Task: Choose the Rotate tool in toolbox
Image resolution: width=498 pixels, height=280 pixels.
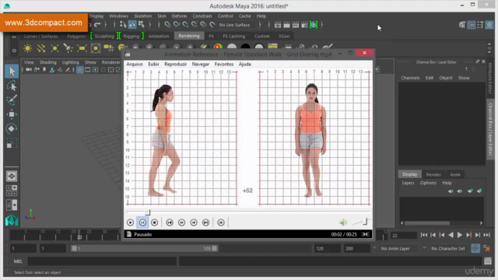Action: 12,128
